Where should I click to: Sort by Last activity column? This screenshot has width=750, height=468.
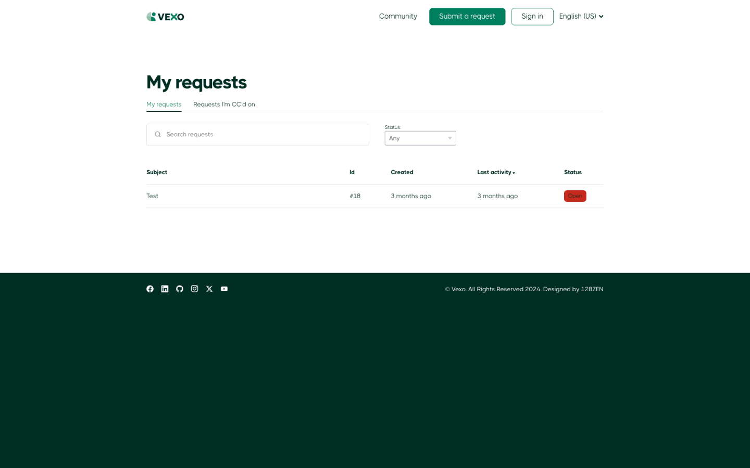(495, 173)
